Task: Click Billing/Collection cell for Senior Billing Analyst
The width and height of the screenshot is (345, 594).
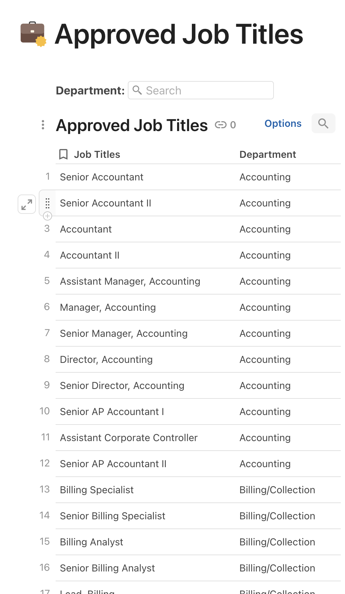Action: pyautogui.click(x=277, y=568)
